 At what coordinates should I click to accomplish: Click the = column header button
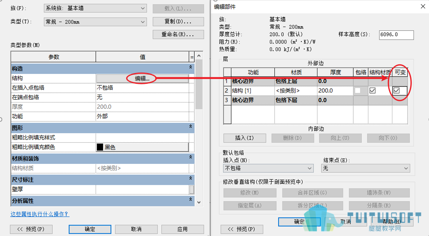(x=192, y=57)
